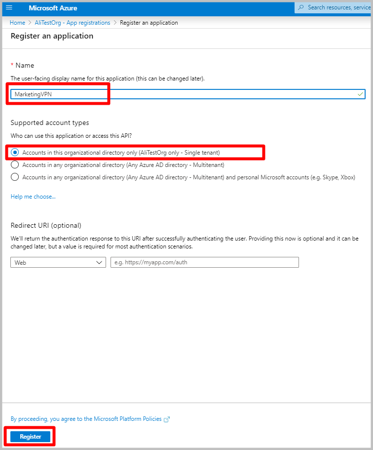Click the external link icon beside Platform Policies
Viewport: 373px width, 450px height.
pos(167,419)
